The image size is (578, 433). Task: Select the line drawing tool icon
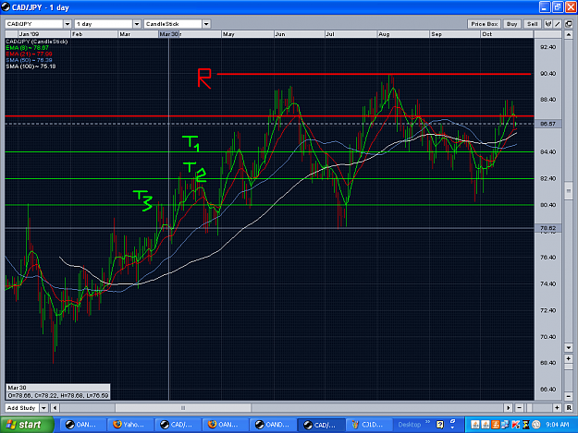tap(558, 24)
